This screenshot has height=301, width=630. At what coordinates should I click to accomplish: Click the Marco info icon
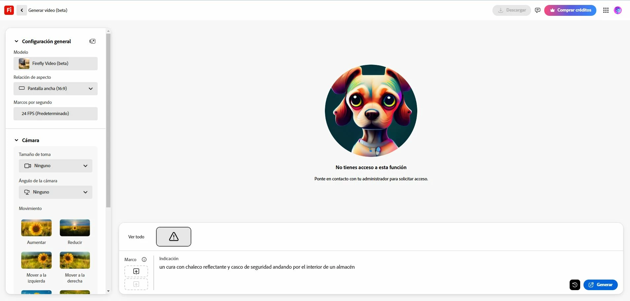point(144,259)
